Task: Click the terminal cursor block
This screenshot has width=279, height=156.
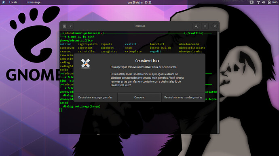Action: [61, 110]
